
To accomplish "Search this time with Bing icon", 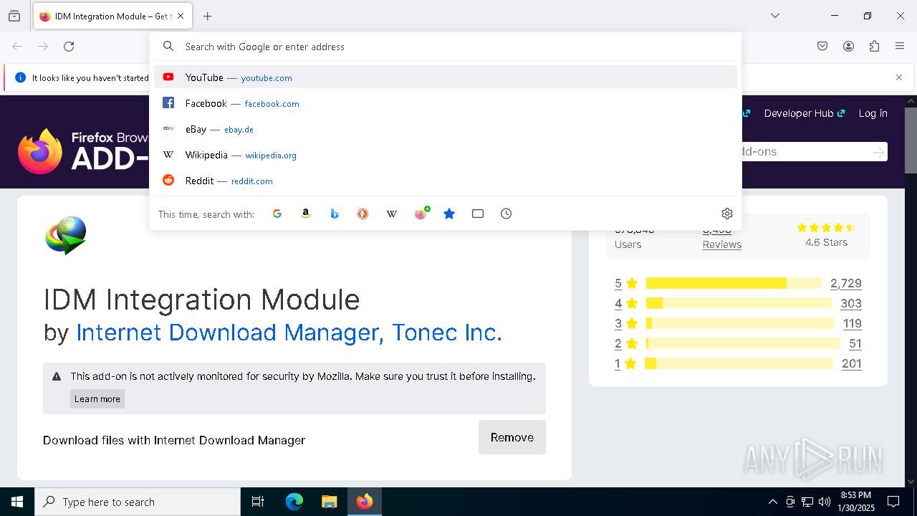I will [x=335, y=214].
